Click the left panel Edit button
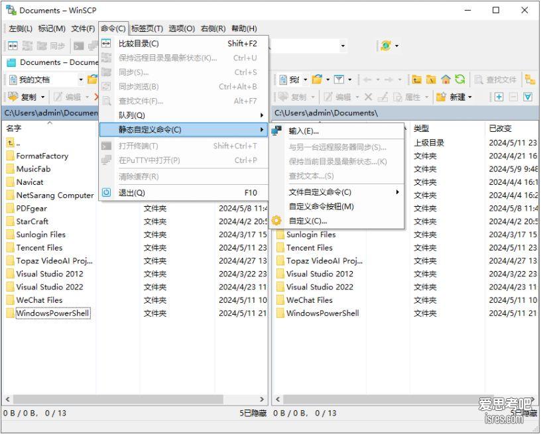This screenshot has height=434, width=541. point(68,97)
